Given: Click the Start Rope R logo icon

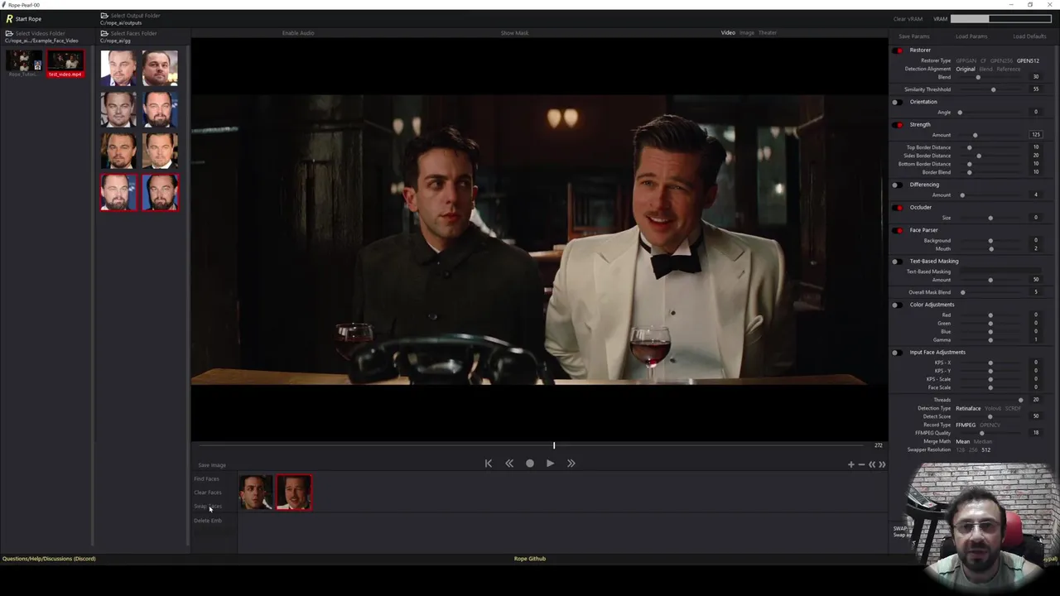Looking at the screenshot, I should click(9, 18).
